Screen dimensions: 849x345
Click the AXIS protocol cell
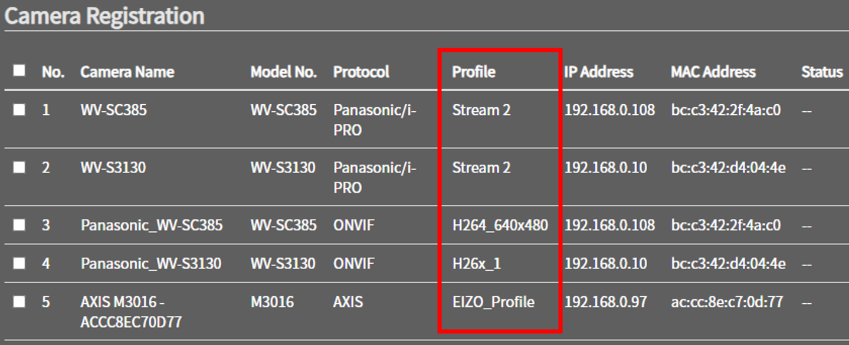tap(348, 302)
